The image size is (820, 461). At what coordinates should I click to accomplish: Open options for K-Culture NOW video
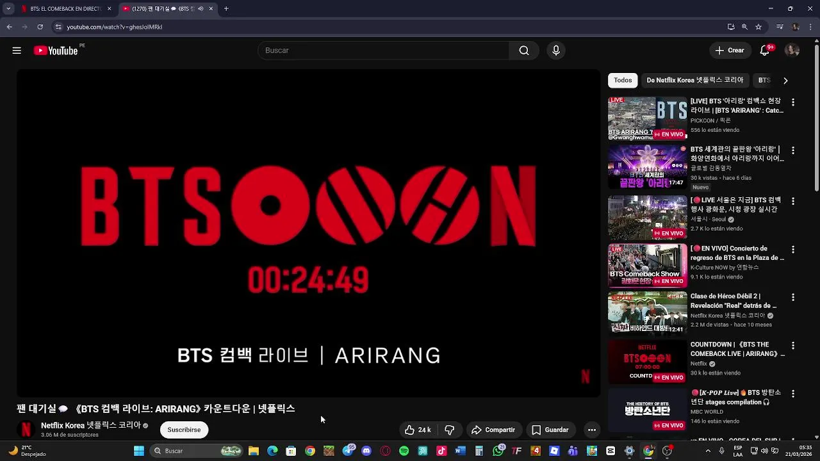[x=793, y=249]
